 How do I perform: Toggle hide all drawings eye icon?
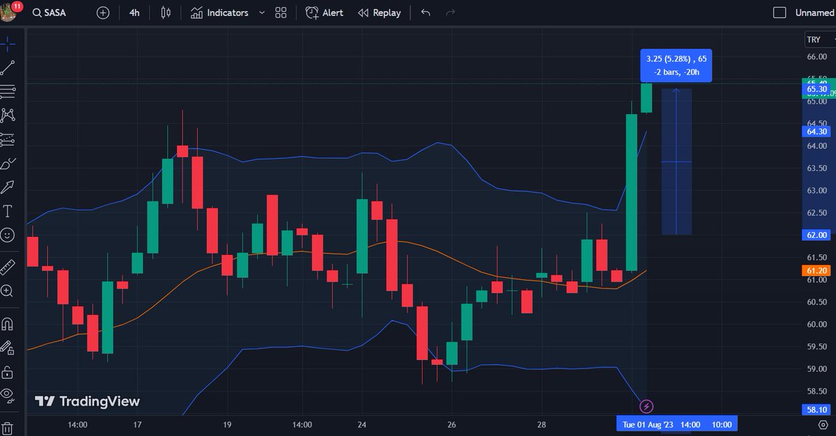click(8, 395)
